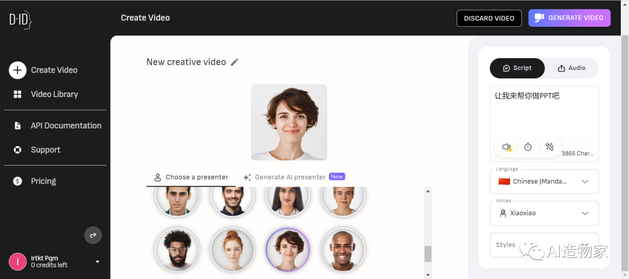The width and height of the screenshot is (629, 279).
Task: Expand the Xiaoxiao Voices dropdown
Action: point(544,213)
